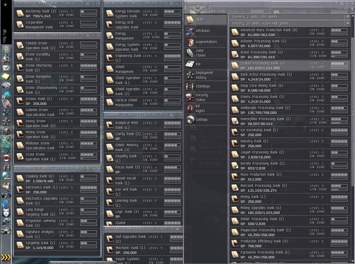
Task: Click the Drone Interfacing skill book icon
Action: pos(20,68)
